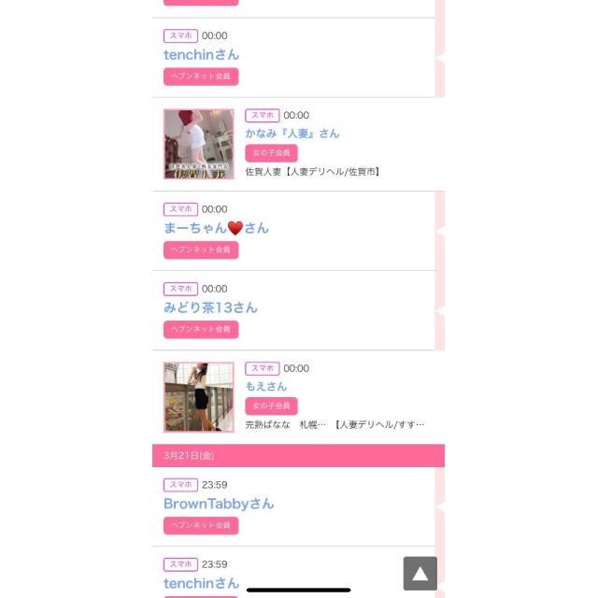Click ヘブンネット会員 badge under みどり茶13さん
This screenshot has height=598, width=598.
pyautogui.click(x=201, y=330)
